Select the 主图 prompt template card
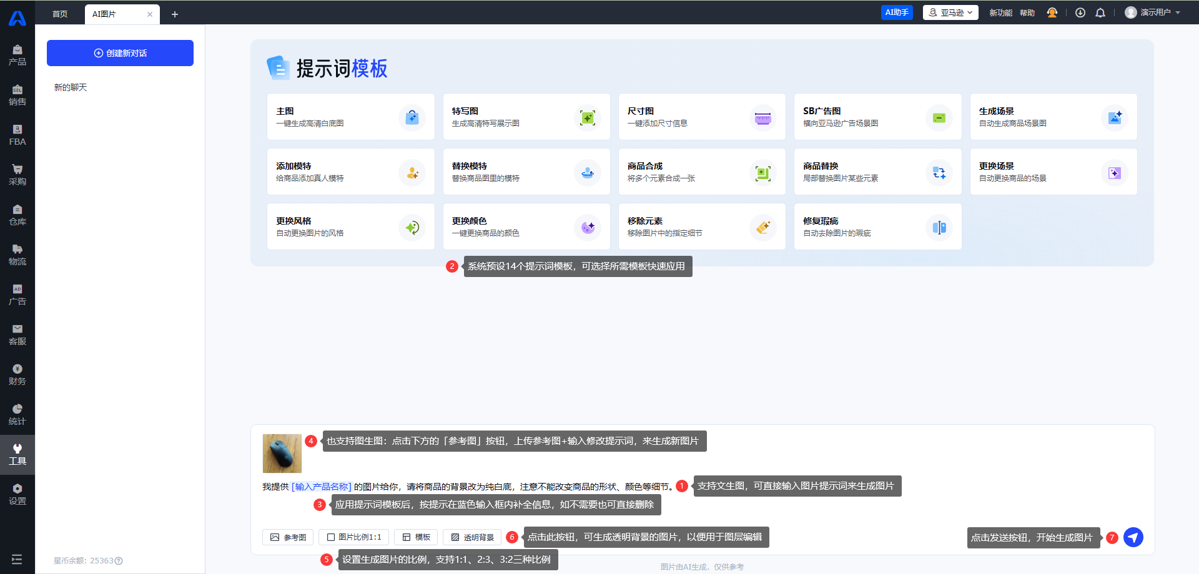Screen dimensions: 1199x574 [350, 117]
